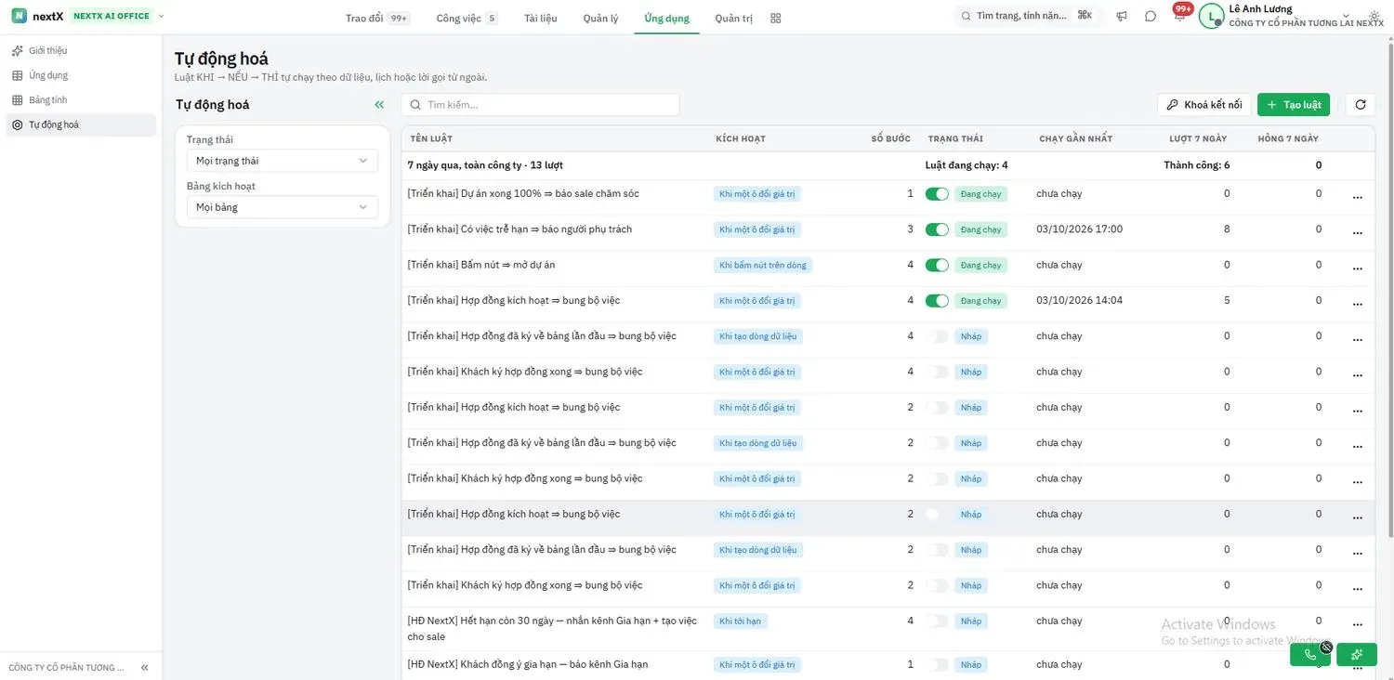Open the green phone call button
The height and width of the screenshot is (680, 1394).
tap(1310, 654)
